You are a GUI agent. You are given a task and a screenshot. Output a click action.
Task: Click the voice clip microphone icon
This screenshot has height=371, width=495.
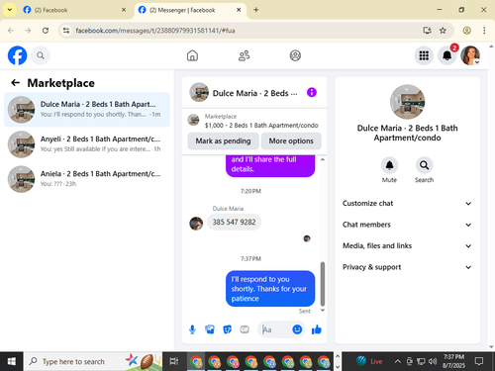click(x=192, y=329)
